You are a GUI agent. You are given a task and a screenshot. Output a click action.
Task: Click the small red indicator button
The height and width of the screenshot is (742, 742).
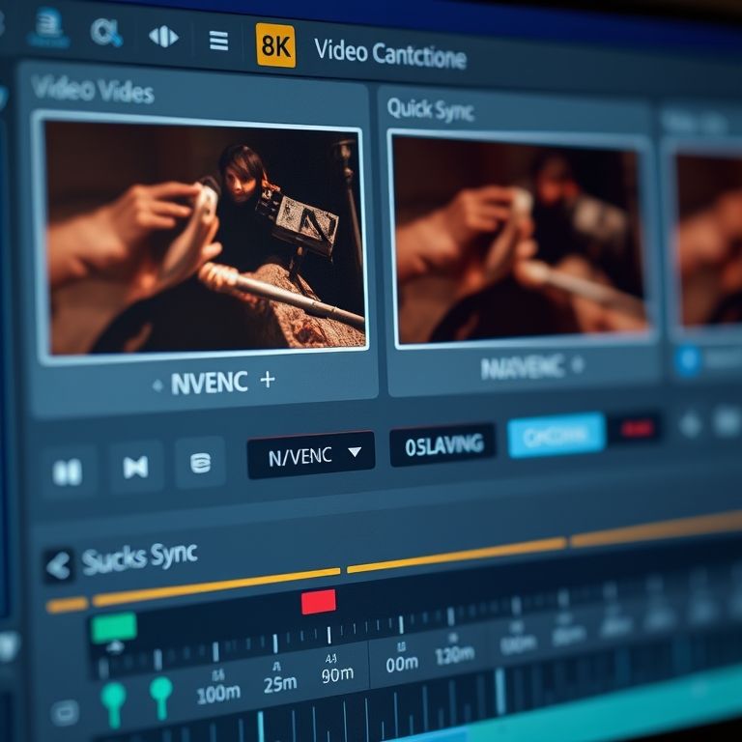click(x=638, y=429)
